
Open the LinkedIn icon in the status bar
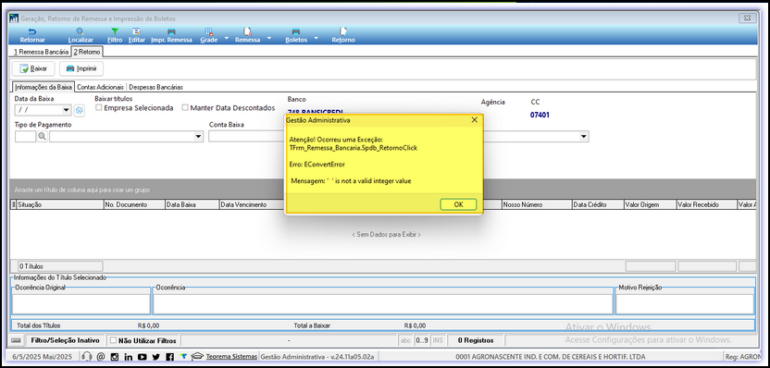click(x=128, y=357)
